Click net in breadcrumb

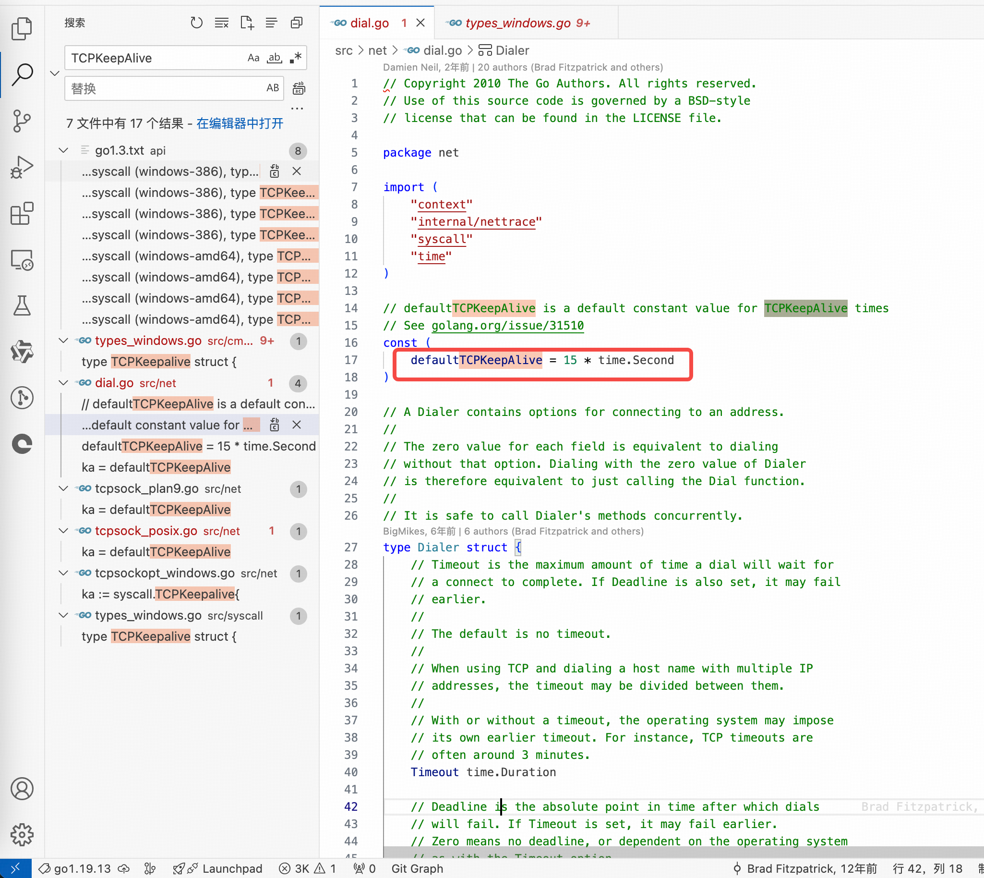click(x=377, y=50)
